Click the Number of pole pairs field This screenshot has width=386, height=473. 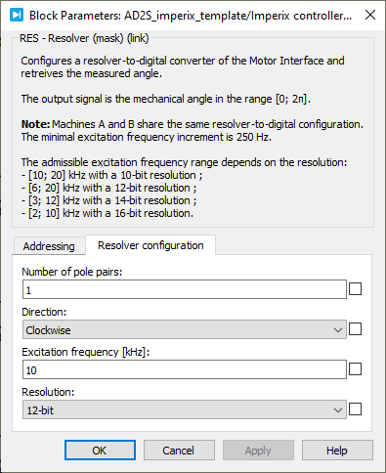click(x=185, y=289)
